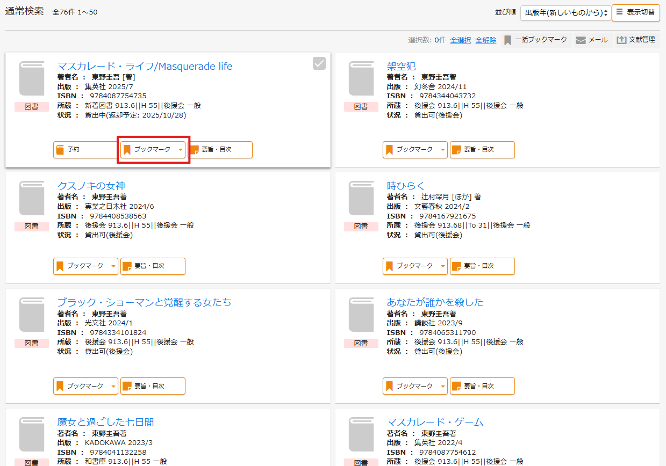Viewport: 666px width, 466px height.
Task: Open 要旨・目次 for マスカレード・ライフ
Action: click(x=220, y=150)
